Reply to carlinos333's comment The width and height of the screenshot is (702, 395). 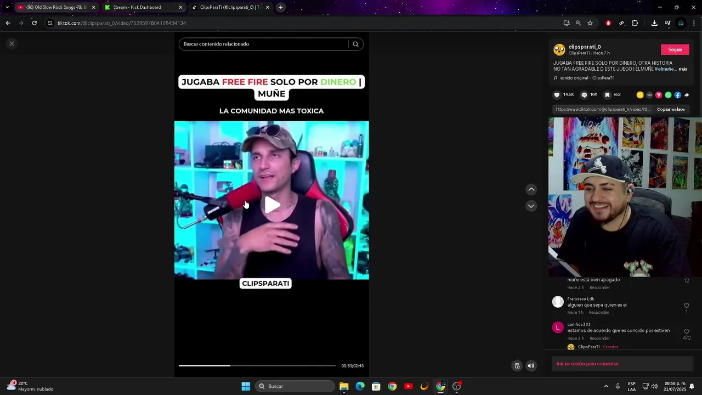click(x=599, y=338)
